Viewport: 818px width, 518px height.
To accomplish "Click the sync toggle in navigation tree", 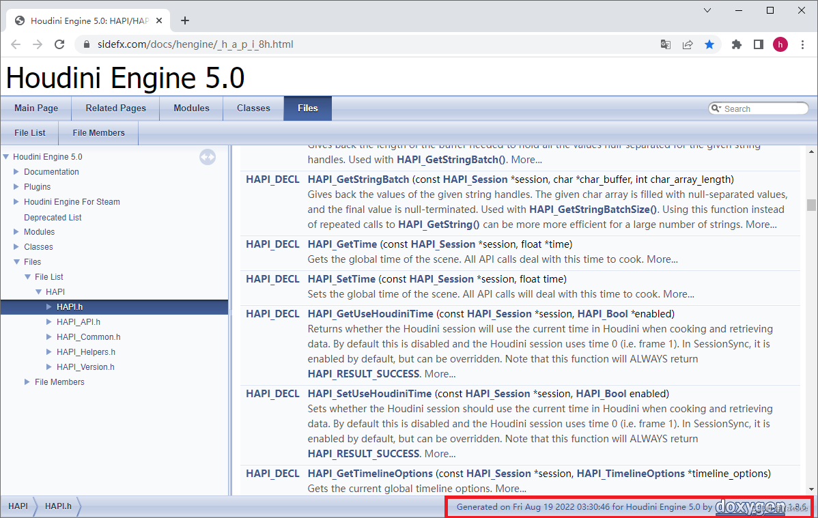I will tap(208, 156).
